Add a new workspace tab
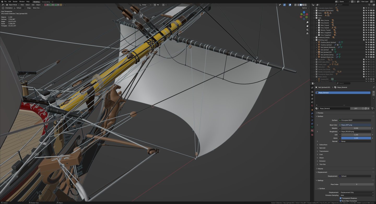 point(52,2)
